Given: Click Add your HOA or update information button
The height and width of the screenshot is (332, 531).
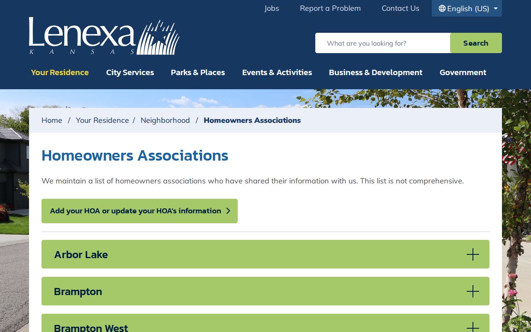Looking at the screenshot, I should coord(139,211).
